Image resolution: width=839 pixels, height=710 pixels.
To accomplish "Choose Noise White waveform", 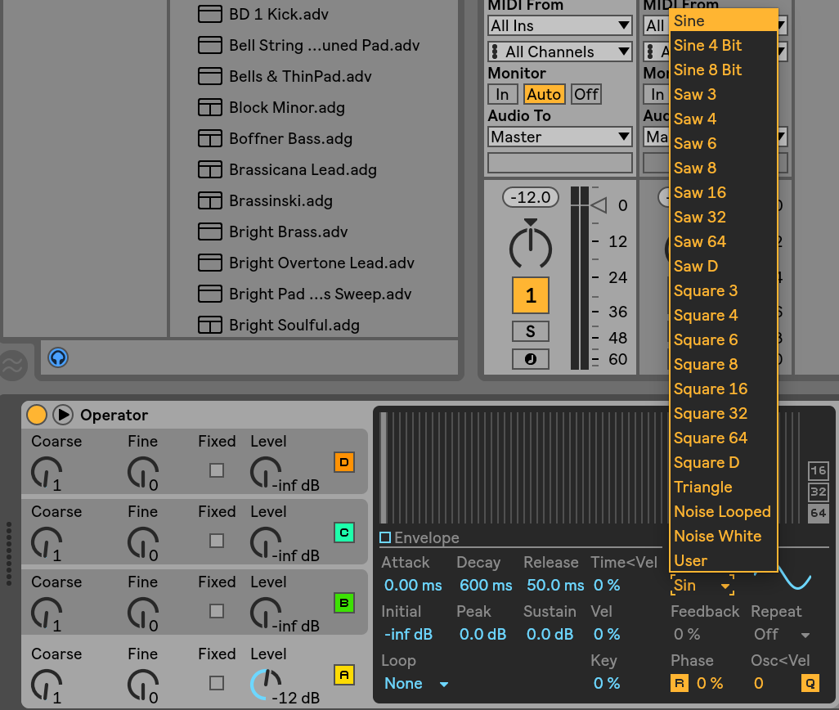I will click(724, 536).
